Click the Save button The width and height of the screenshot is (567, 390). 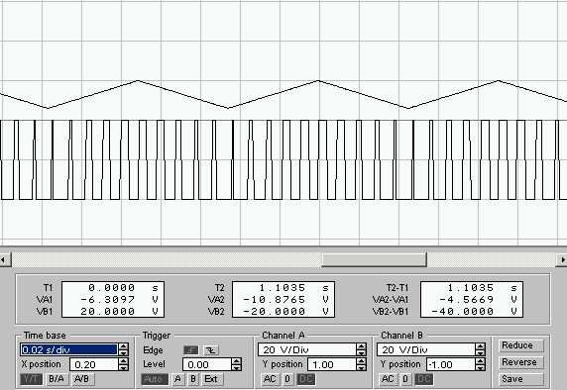[x=520, y=379]
